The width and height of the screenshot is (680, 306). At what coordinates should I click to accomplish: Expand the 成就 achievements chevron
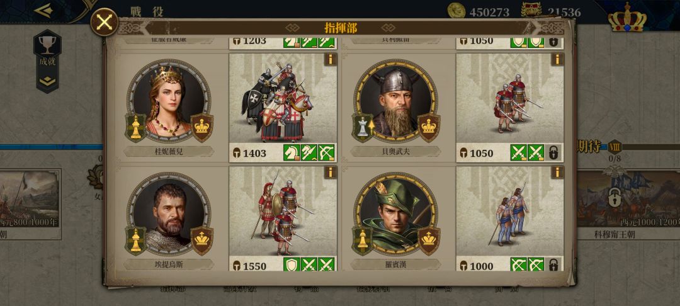click(x=47, y=81)
